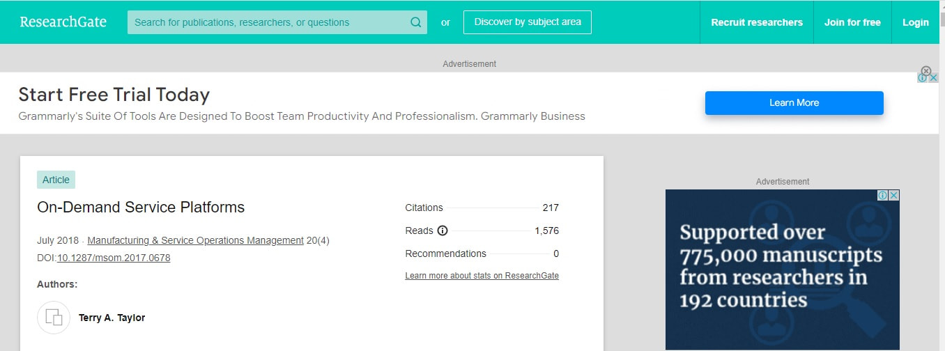Click the ResearchGate logo

coord(63,22)
